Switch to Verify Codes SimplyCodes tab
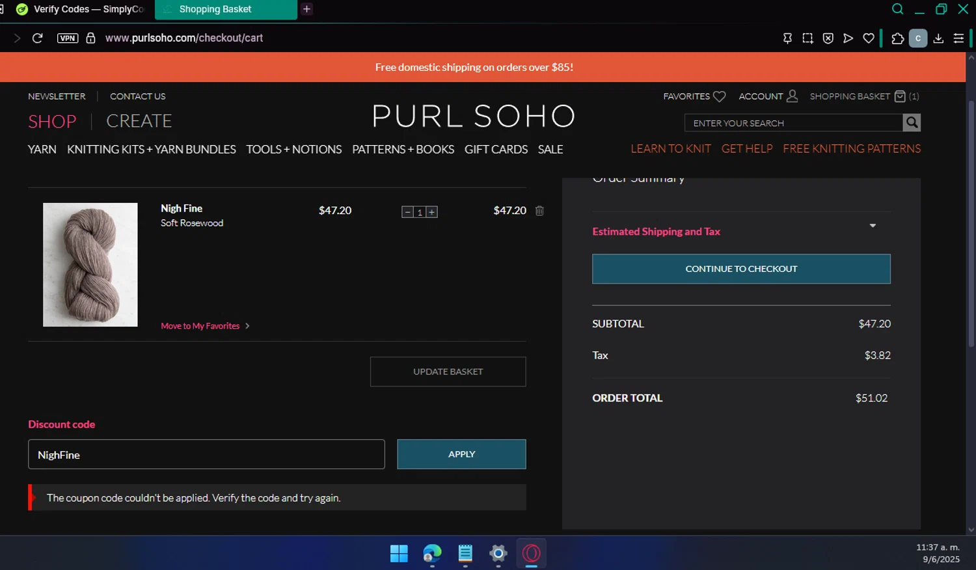 pyautogui.click(x=79, y=9)
